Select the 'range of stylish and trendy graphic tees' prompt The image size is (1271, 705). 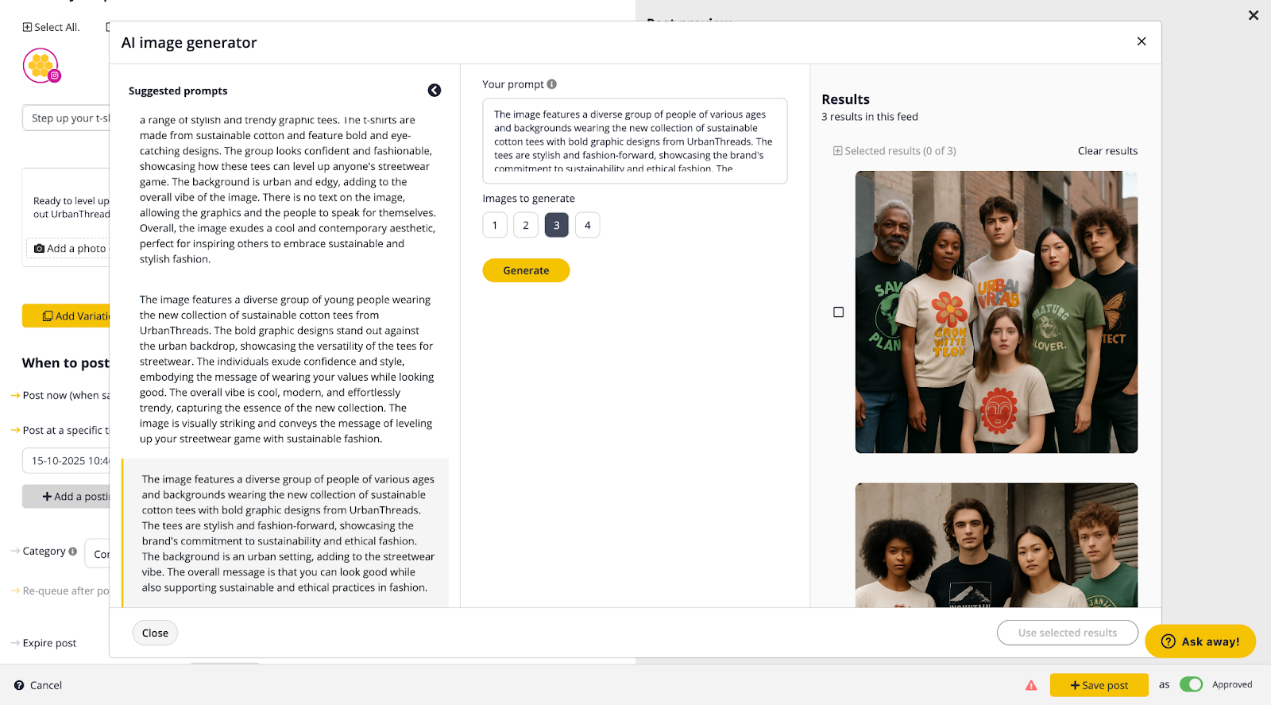[287, 189]
